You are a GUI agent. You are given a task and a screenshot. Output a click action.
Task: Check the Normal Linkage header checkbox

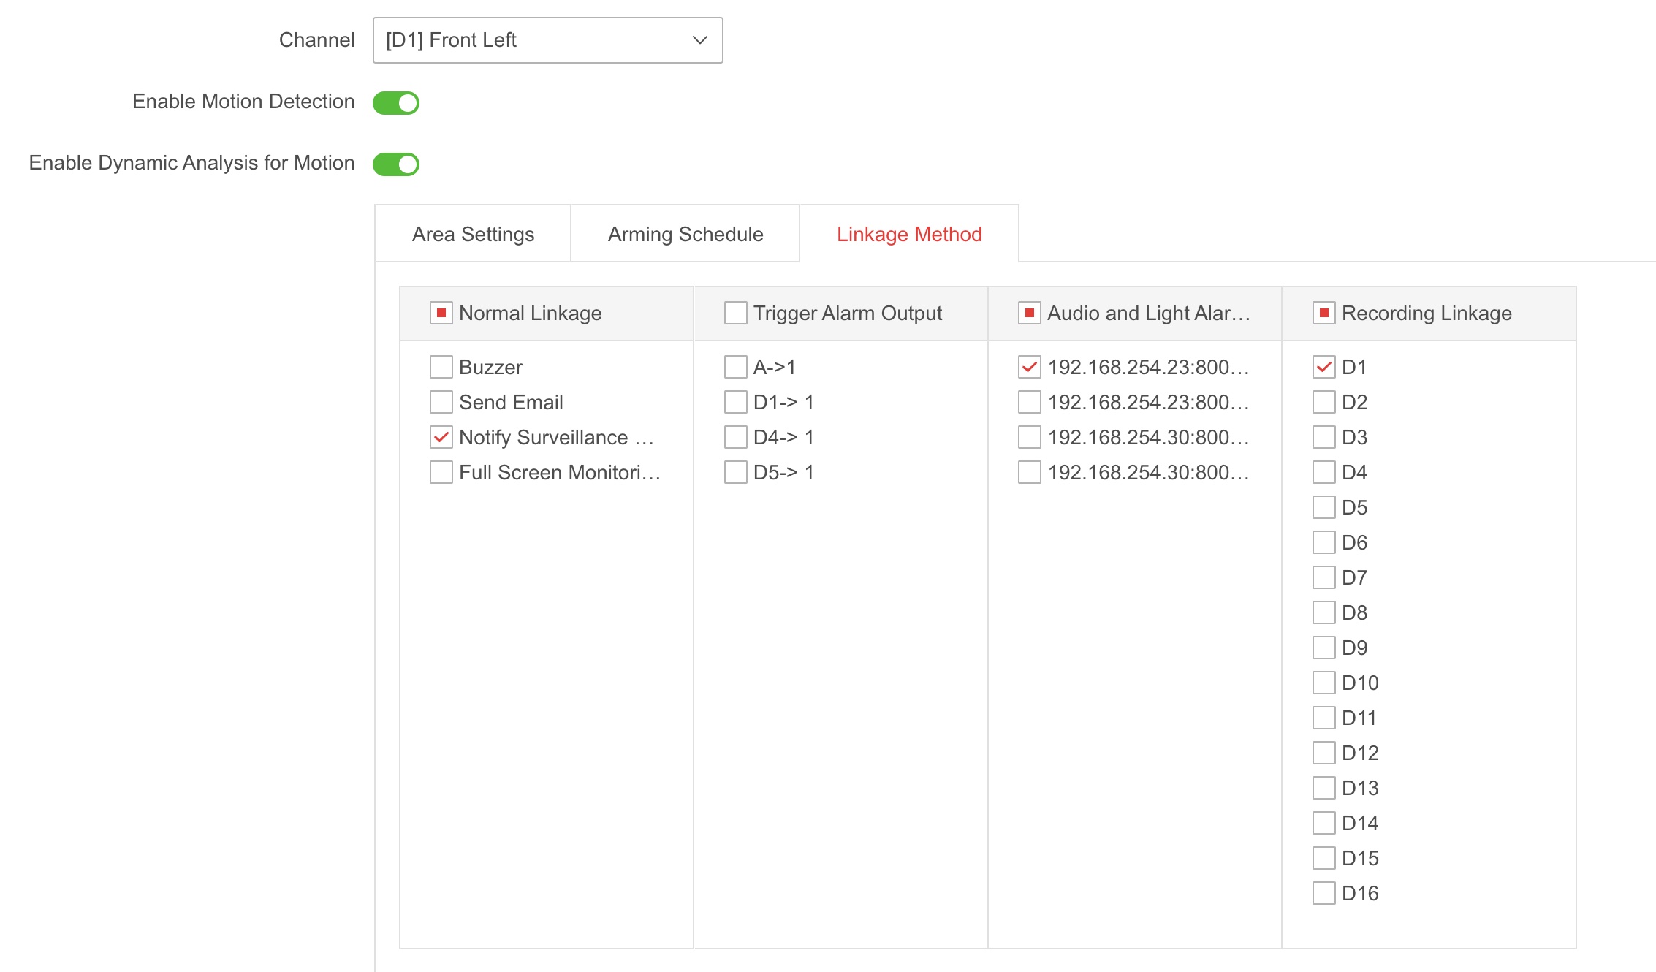441,314
